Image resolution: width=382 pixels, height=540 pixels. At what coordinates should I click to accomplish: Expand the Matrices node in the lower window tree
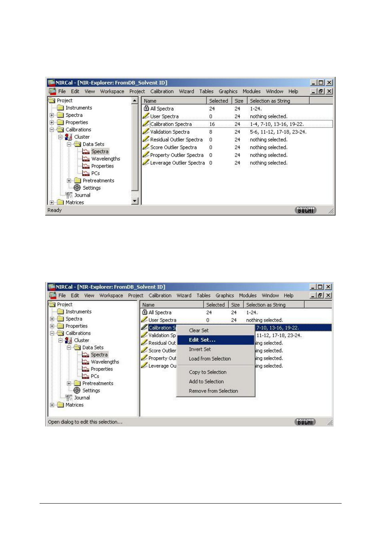click(52, 405)
